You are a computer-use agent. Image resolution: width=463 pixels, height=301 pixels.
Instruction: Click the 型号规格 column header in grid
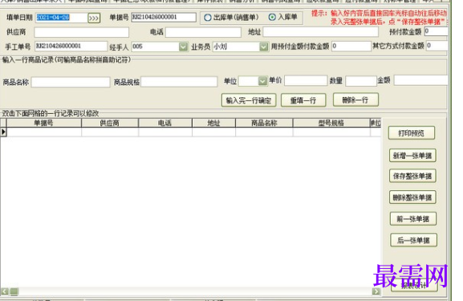click(x=331, y=123)
